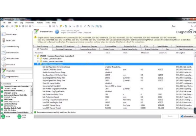Click the J1708 green connection indicator
This screenshot has height=136, width=196.
point(3,116)
